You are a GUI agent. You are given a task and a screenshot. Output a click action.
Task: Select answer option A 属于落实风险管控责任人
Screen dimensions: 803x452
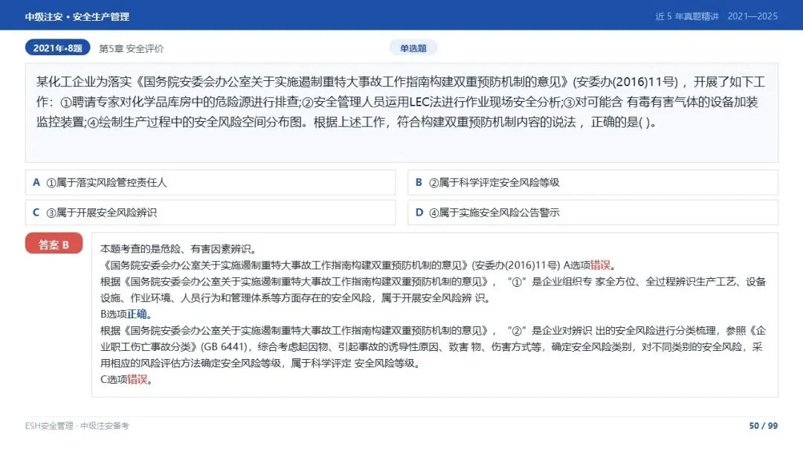210,182
